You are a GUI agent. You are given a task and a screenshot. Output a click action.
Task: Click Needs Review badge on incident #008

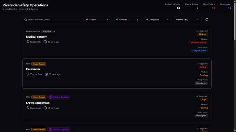tap(39, 64)
